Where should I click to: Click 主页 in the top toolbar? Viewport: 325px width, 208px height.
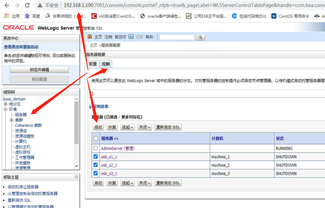coord(98,37)
